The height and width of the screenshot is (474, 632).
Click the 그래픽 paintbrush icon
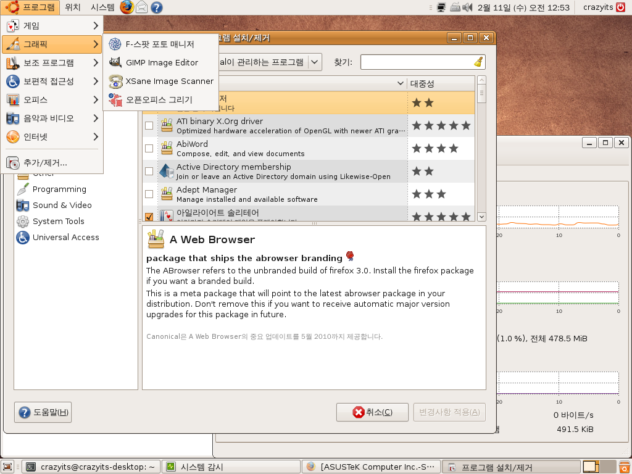click(13, 44)
